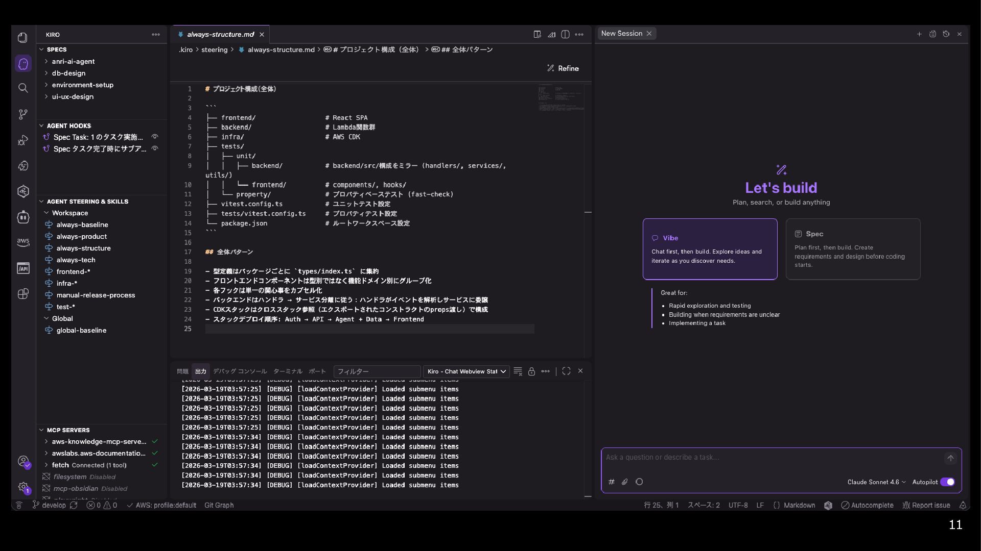Open the always-tech steering file
This screenshot has width=981, height=551.
(x=76, y=260)
